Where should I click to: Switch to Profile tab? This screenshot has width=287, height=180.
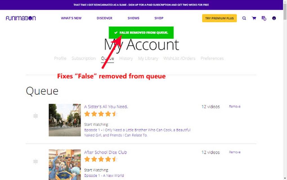(x=60, y=58)
